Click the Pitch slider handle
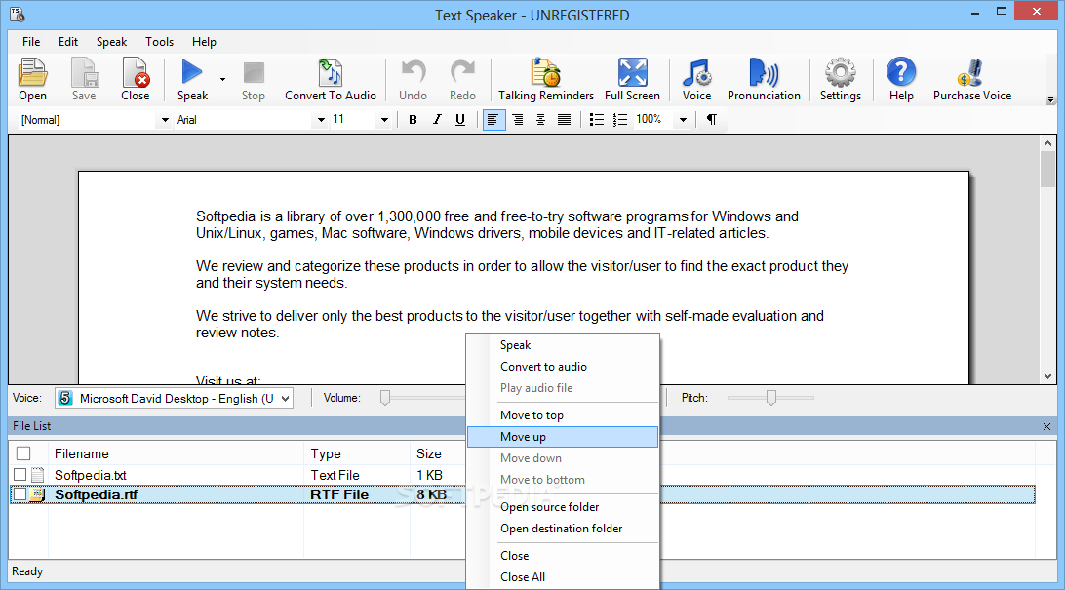The image size is (1065, 590). 771,397
